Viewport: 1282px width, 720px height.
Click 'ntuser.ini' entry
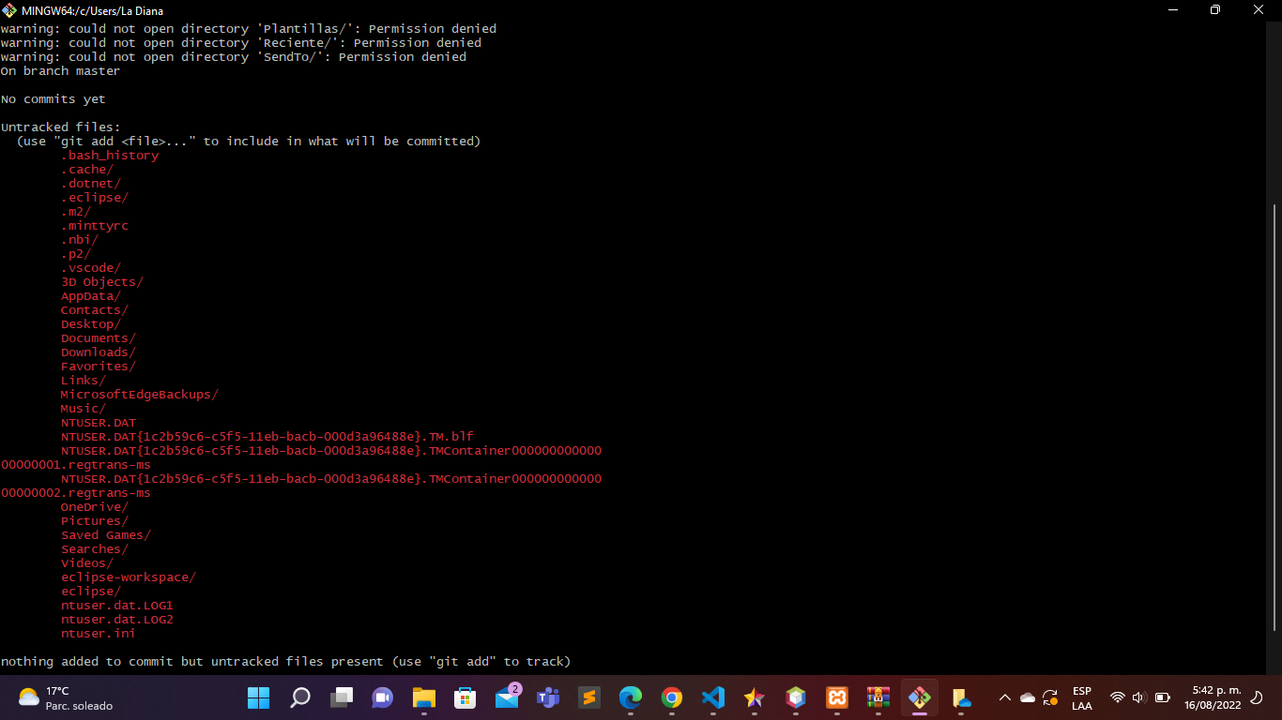[99, 634]
